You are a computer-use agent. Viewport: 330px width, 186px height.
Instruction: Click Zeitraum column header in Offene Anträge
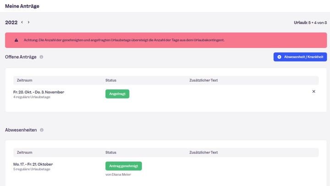click(x=24, y=80)
